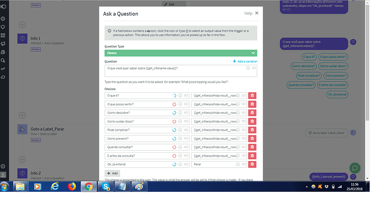This screenshot has width=373, height=209.
Task: Close the Ask a Question dialog
Action: 257,13
